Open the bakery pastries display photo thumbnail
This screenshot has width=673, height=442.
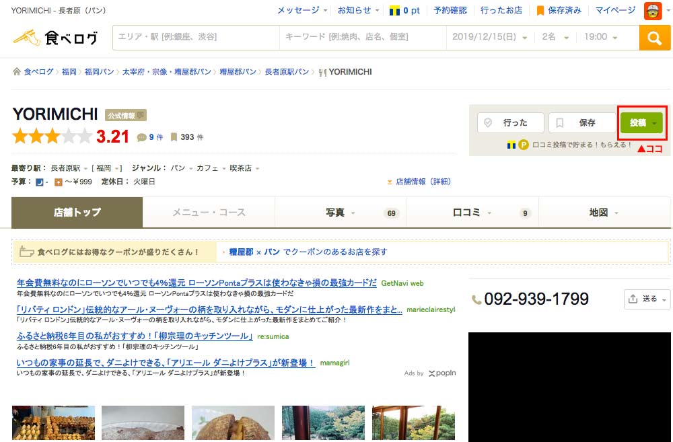pyautogui.click(x=53, y=423)
